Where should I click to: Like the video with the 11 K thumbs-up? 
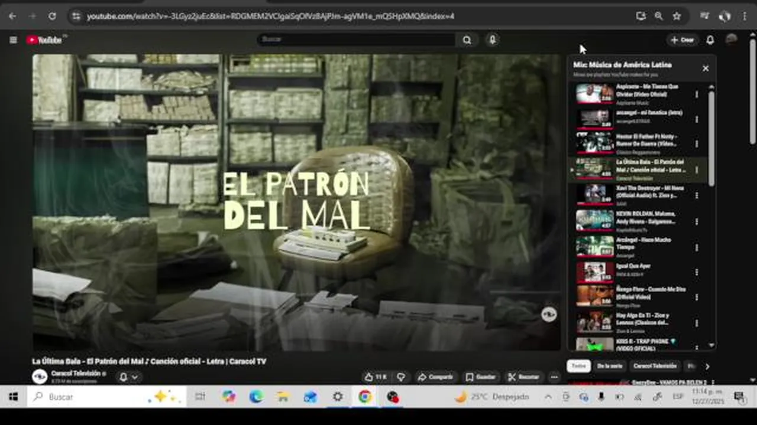pyautogui.click(x=375, y=377)
